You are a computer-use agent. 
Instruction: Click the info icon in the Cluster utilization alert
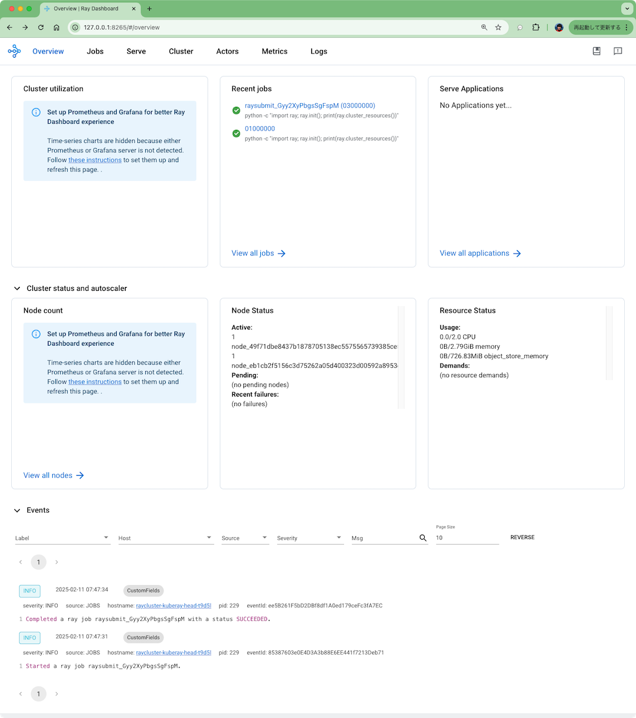pyautogui.click(x=36, y=112)
